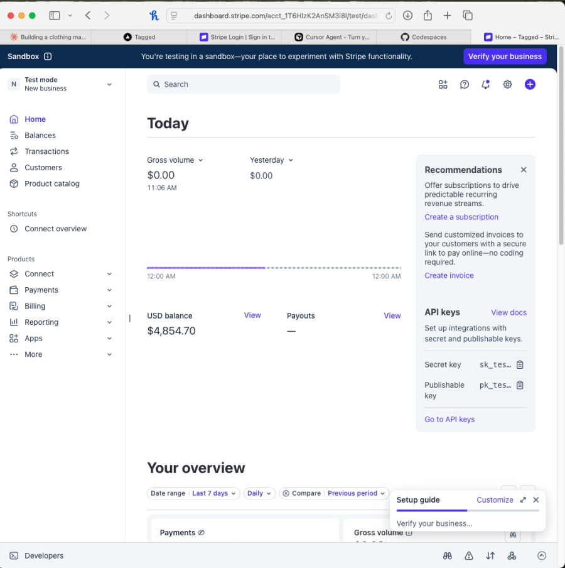Click the Setup guide progress bar
Screen dimensions: 565x568
click(468, 510)
